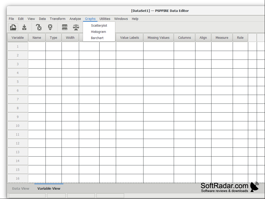Click the Width cell in row 3
Image resolution: width=265 pixels, height=199 pixels.
(x=70, y=64)
